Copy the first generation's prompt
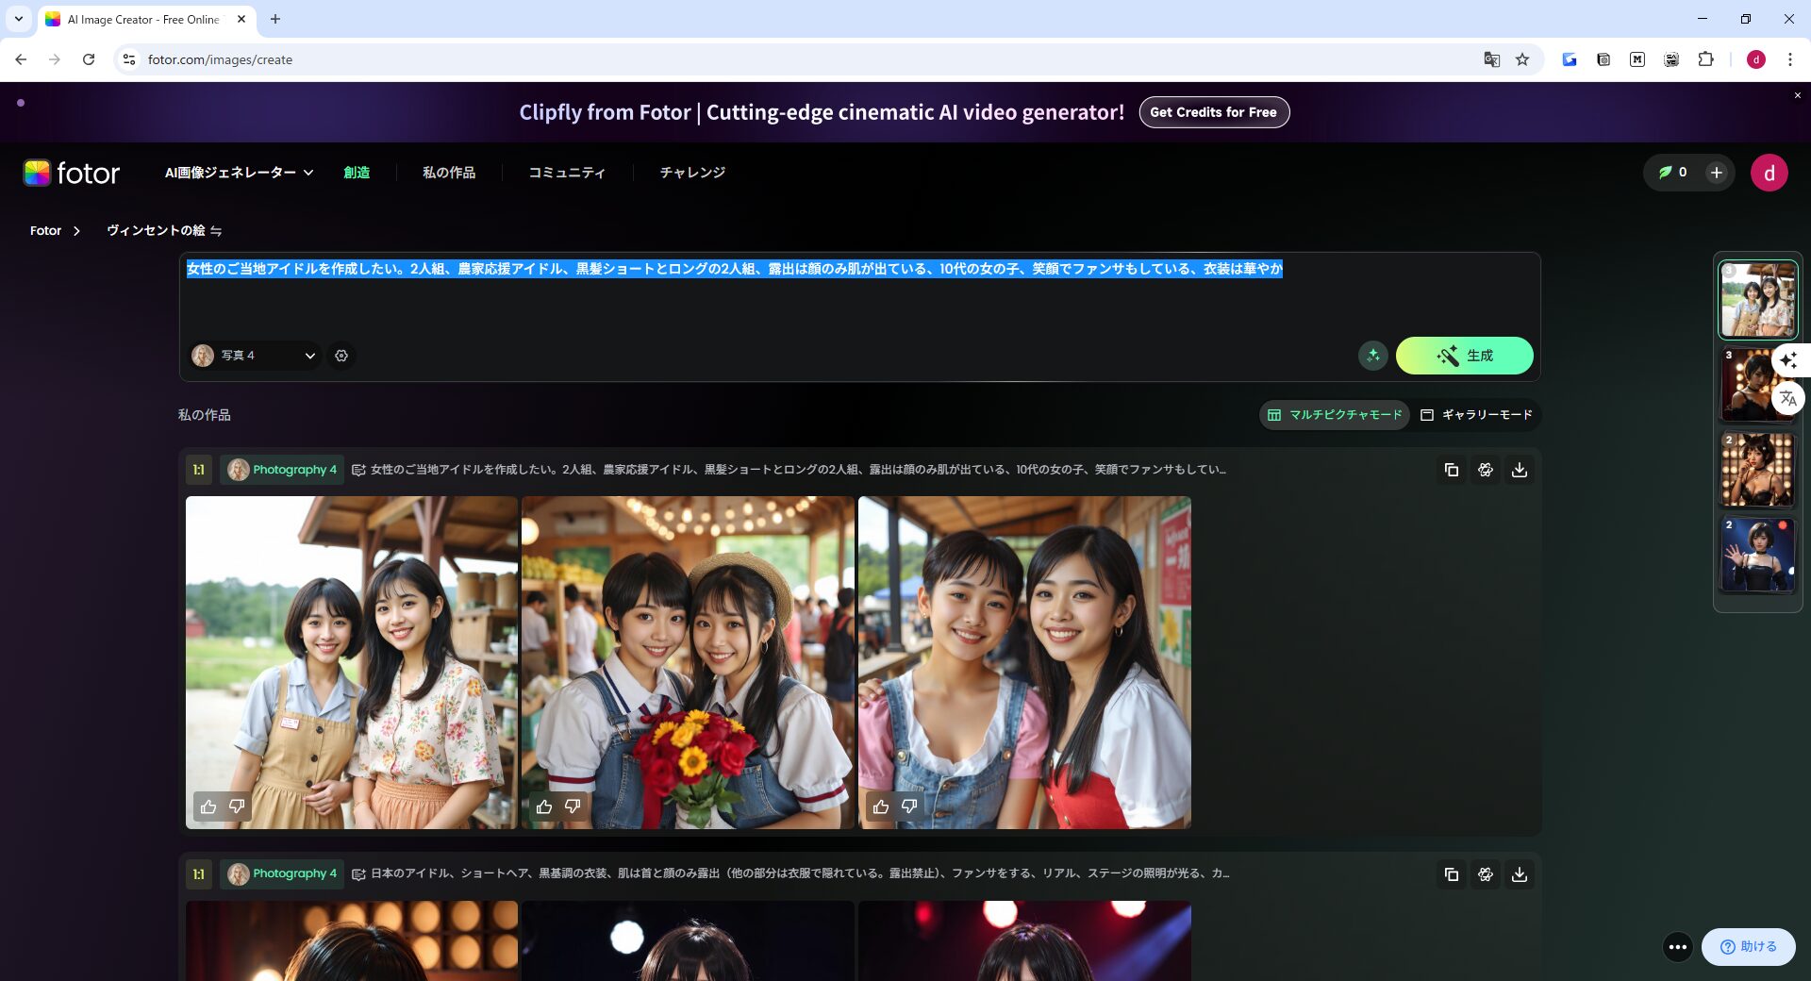The height and width of the screenshot is (981, 1811). click(x=1451, y=470)
